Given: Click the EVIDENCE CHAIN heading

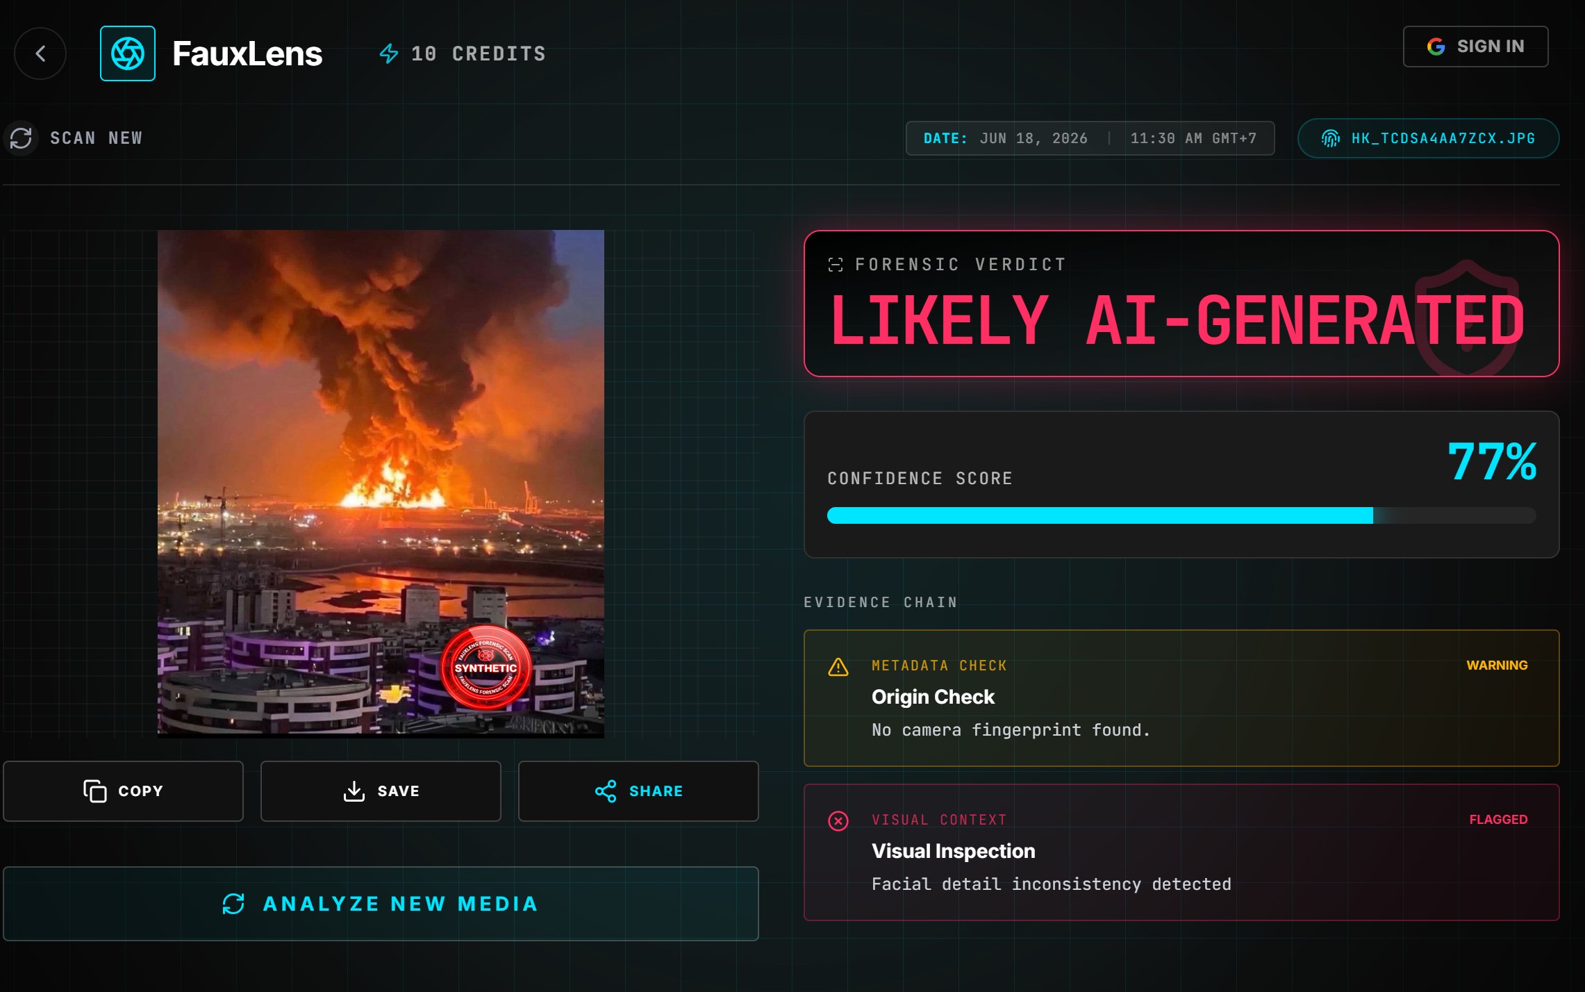Looking at the screenshot, I should tap(881, 602).
